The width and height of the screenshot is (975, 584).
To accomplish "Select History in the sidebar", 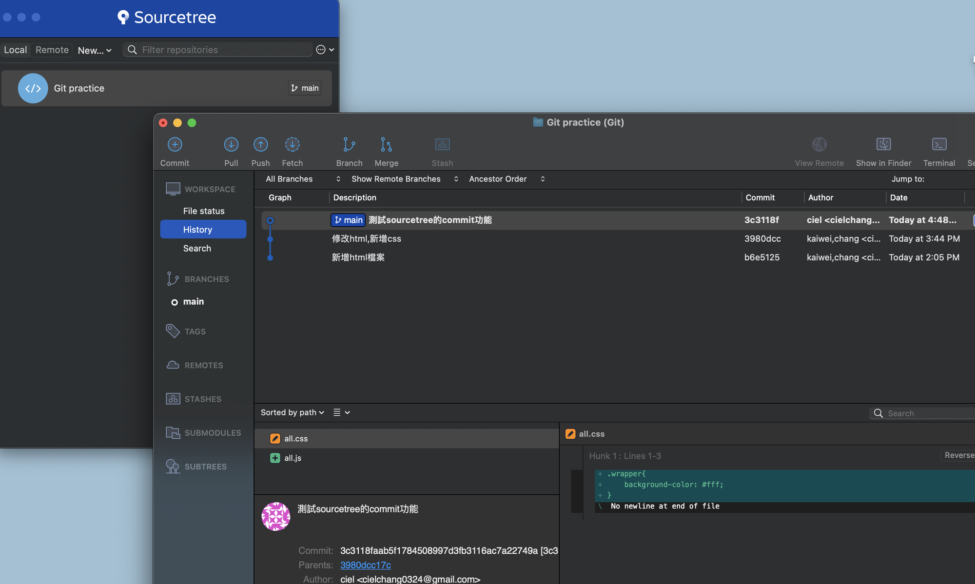I will pos(197,230).
